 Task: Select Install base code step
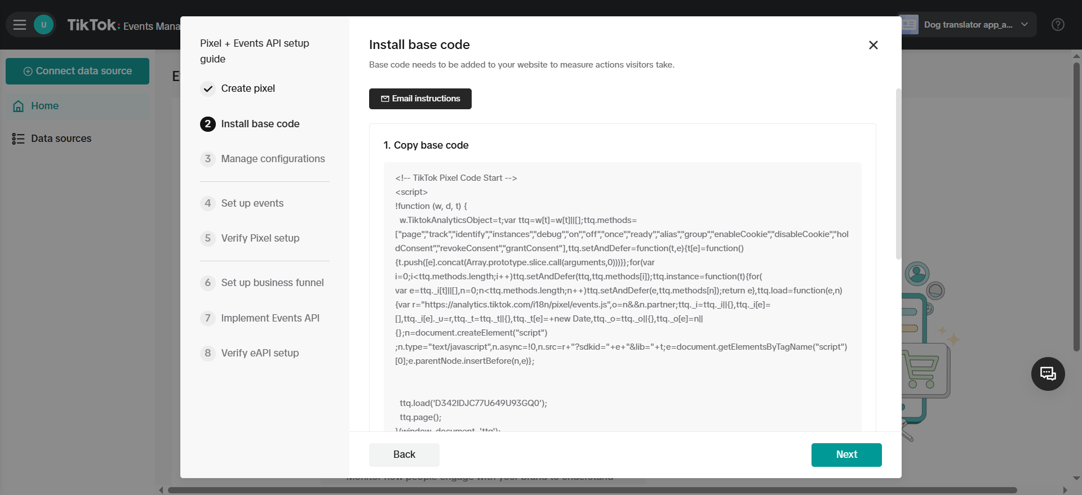click(260, 124)
